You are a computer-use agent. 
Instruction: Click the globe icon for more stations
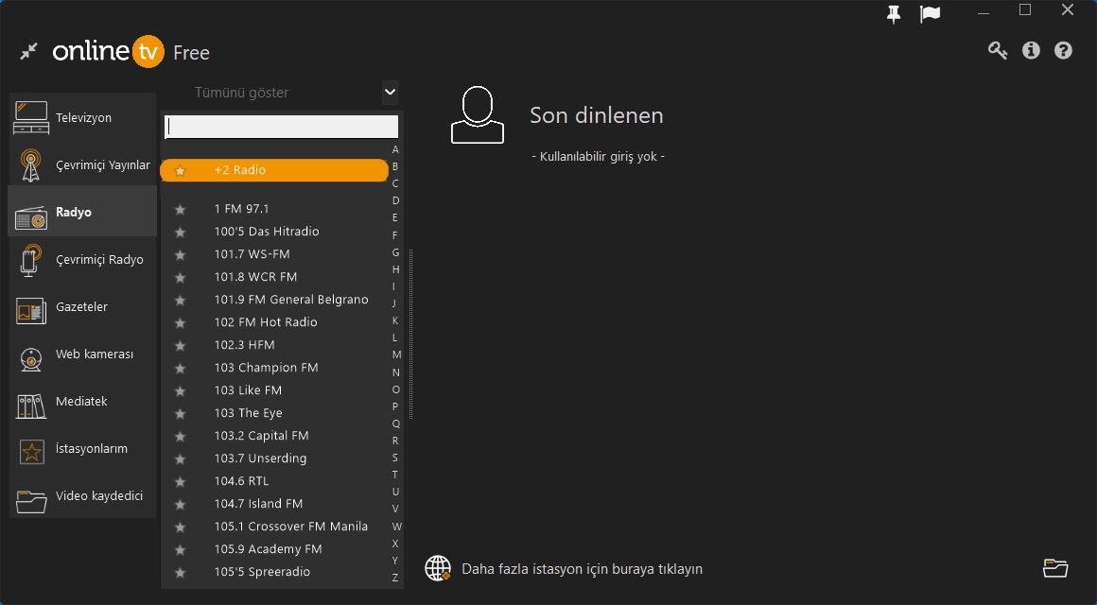click(x=438, y=568)
